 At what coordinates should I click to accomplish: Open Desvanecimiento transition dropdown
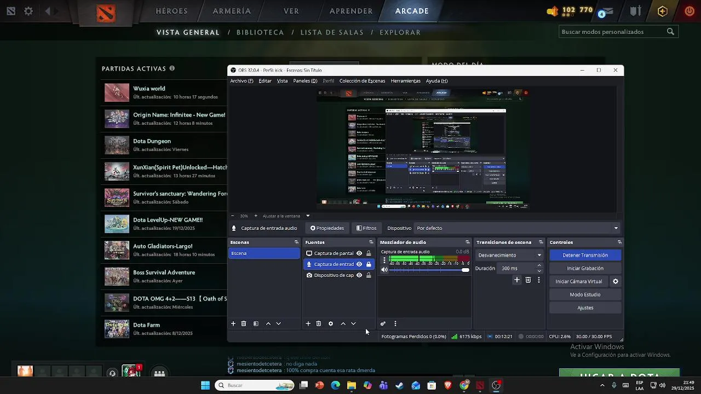click(x=509, y=255)
